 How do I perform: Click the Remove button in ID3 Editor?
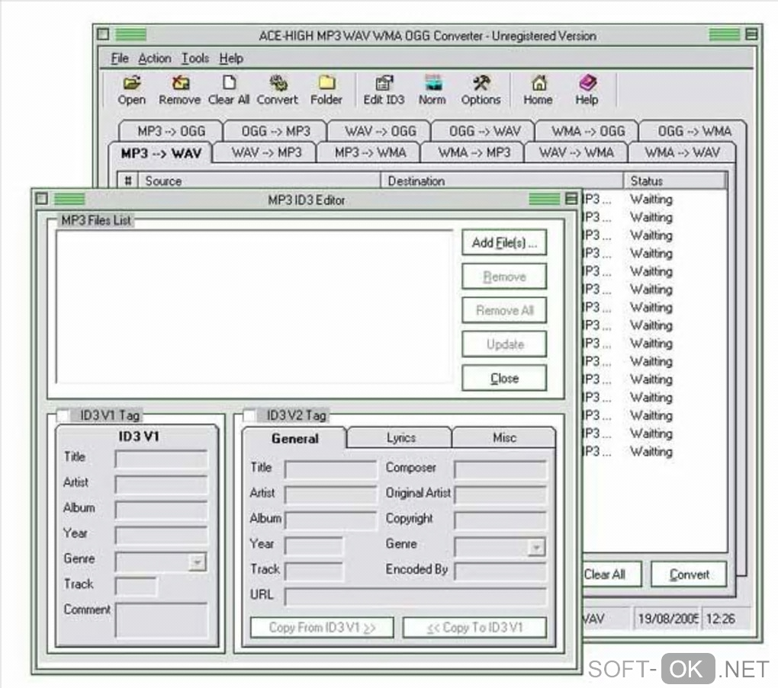(504, 277)
